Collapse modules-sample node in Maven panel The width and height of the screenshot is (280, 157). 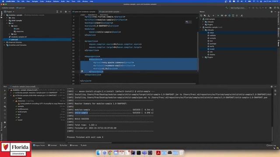tap(200, 27)
